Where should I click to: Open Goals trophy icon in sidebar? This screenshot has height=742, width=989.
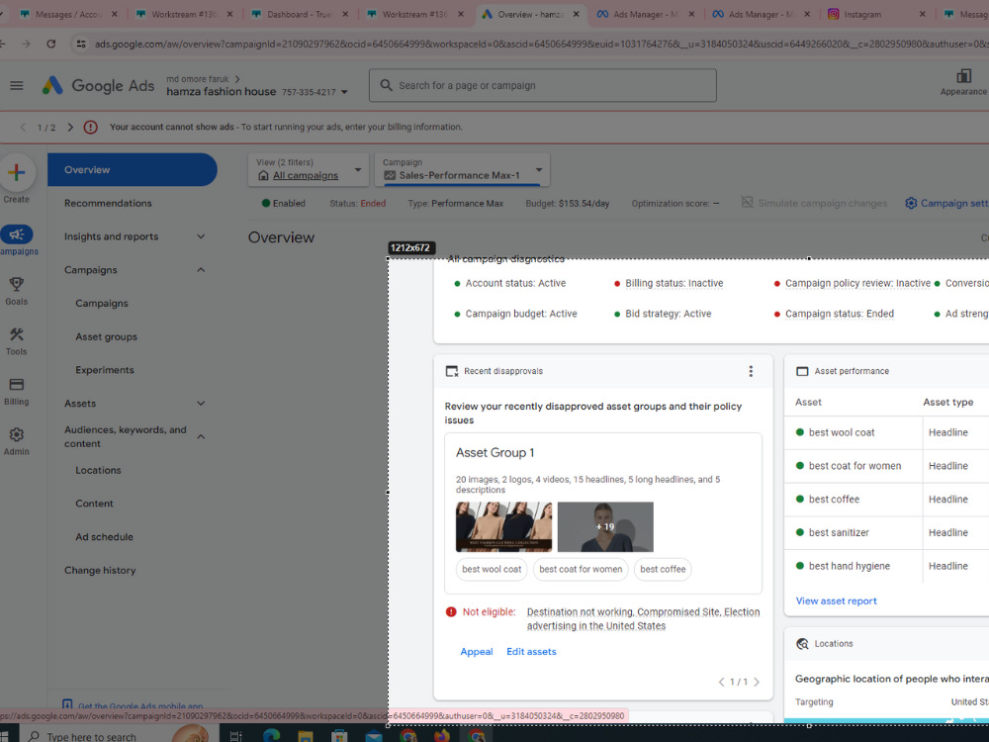[17, 284]
